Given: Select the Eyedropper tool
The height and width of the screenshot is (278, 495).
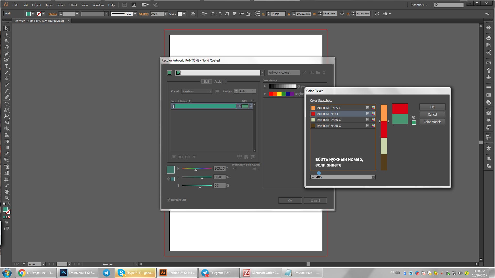Looking at the screenshot, I should tap(7, 154).
